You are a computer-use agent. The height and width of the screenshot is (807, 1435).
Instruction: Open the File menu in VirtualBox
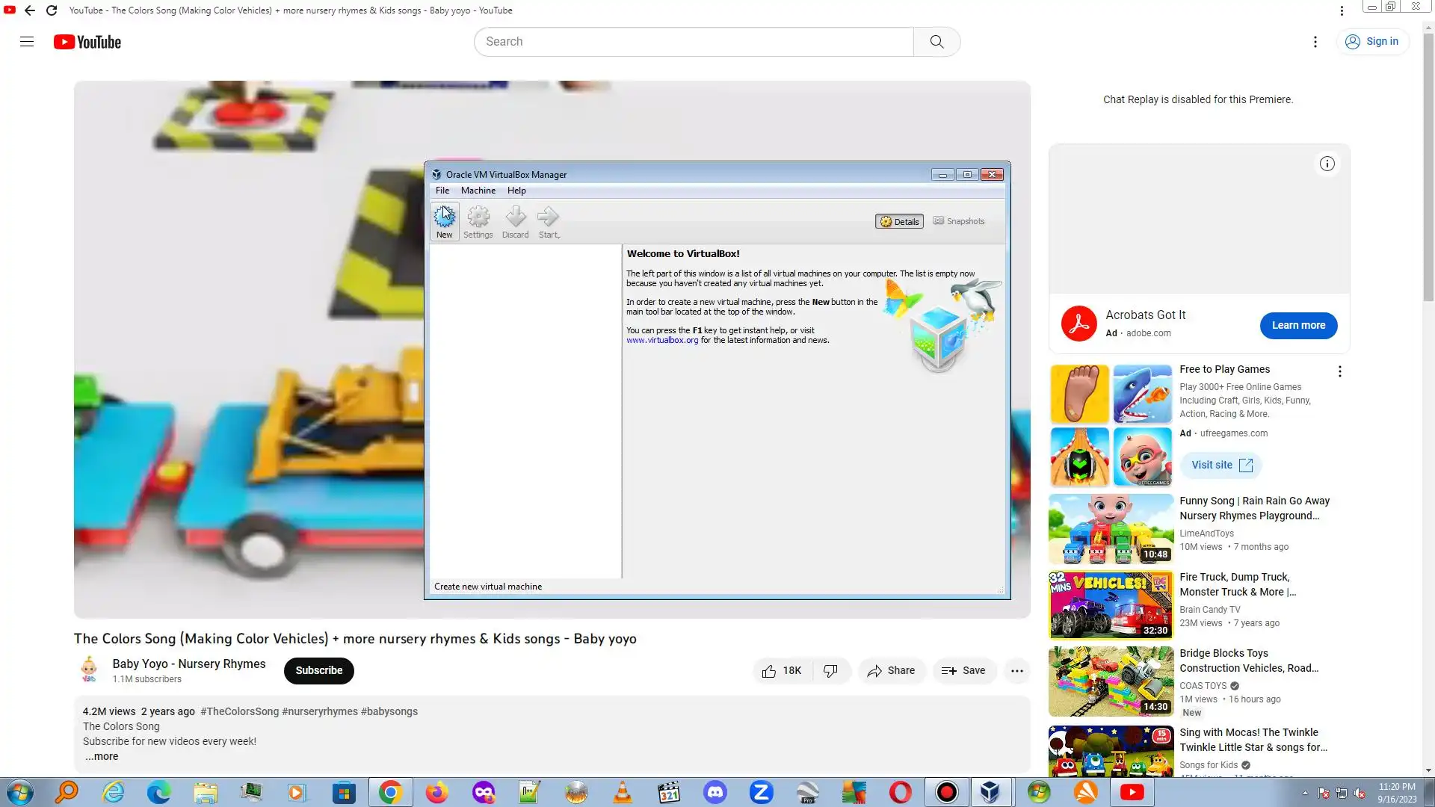coord(442,191)
